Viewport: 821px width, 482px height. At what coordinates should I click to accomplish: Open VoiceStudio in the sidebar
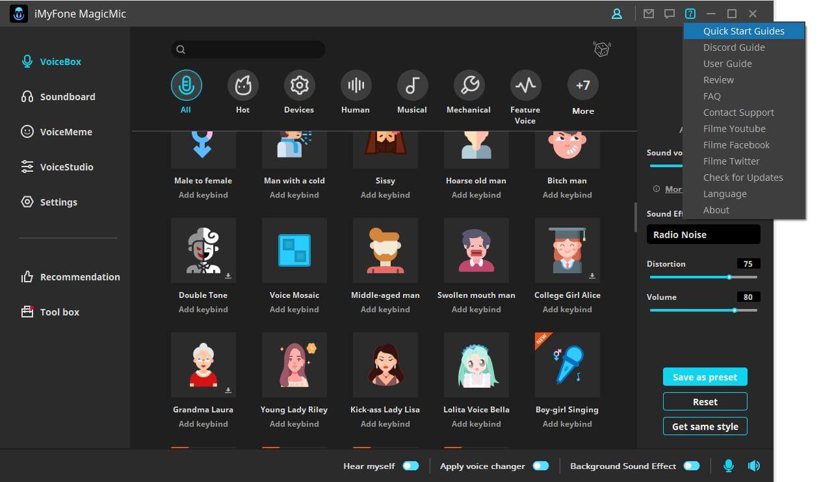[58, 167]
